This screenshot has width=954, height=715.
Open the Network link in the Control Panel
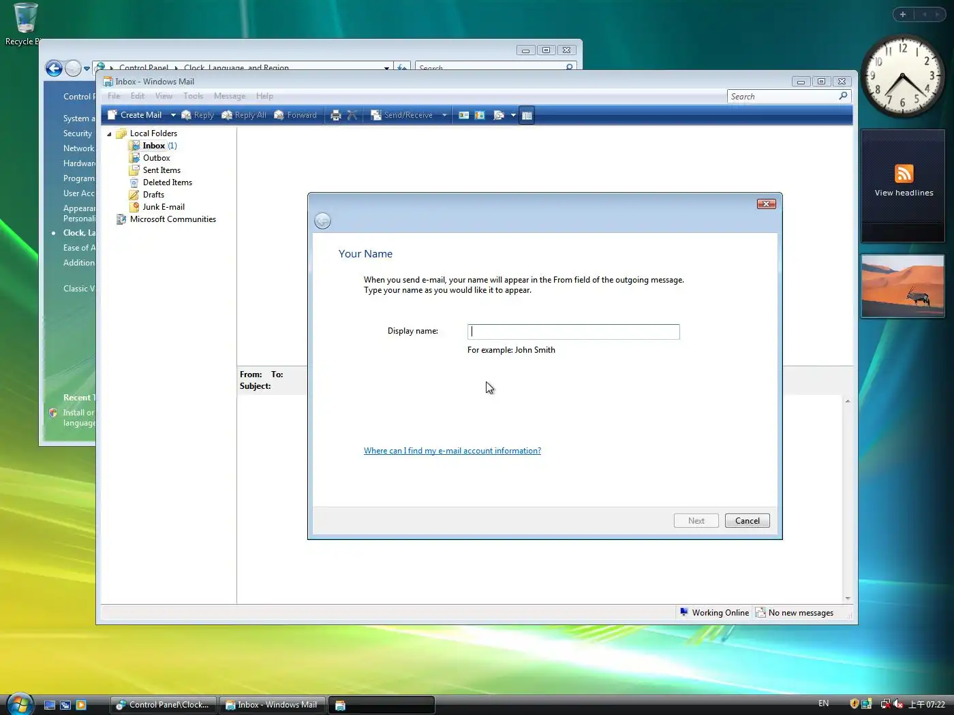[79, 148]
